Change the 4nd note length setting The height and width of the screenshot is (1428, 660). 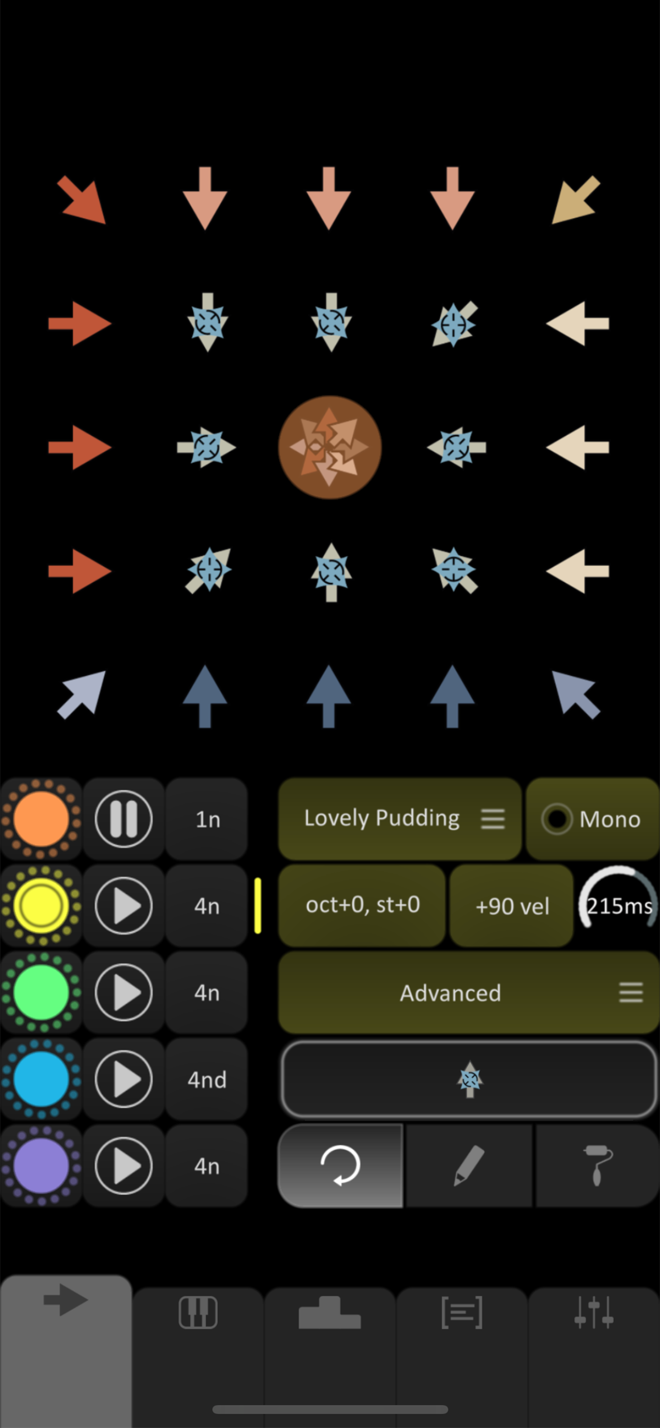point(206,1079)
